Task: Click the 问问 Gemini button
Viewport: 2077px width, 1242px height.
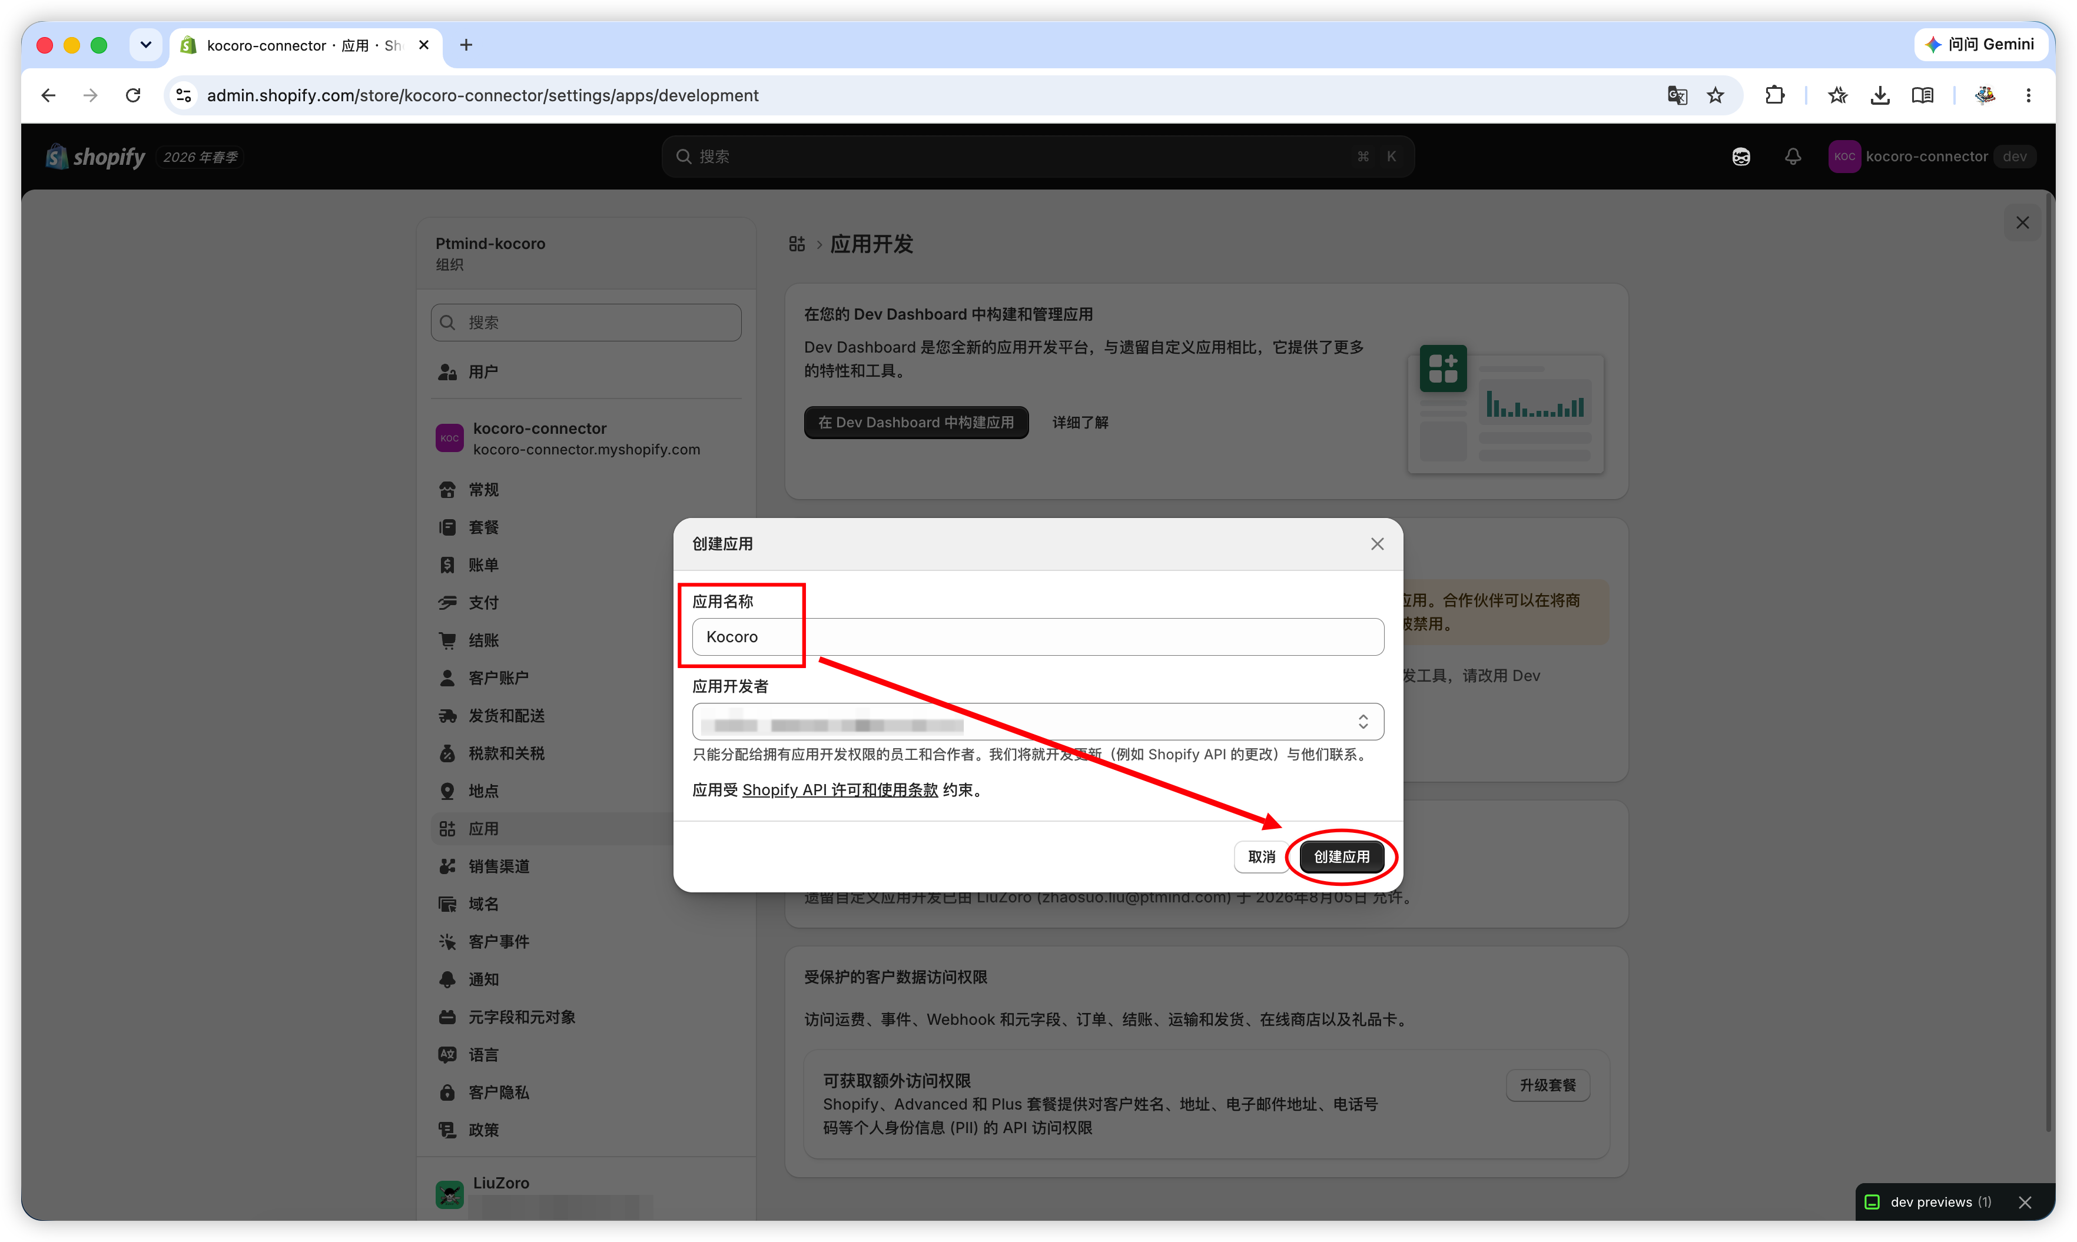Action: [x=1980, y=44]
